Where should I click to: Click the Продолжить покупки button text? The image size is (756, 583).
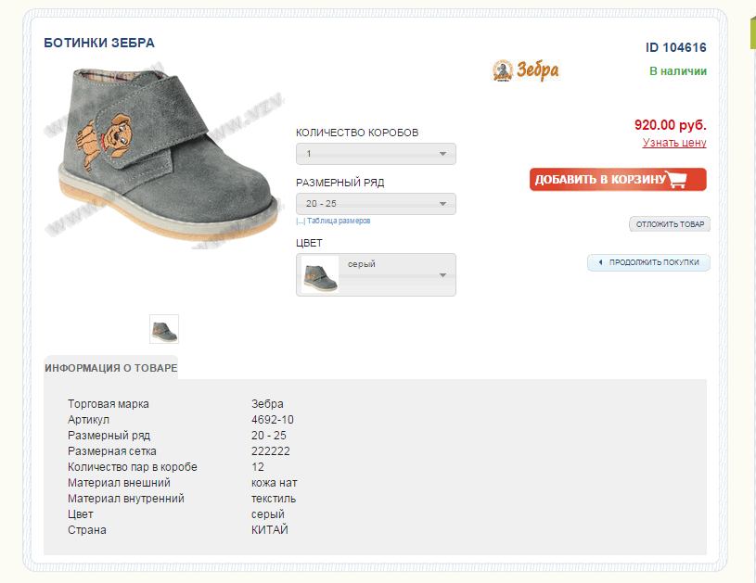click(x=655, y=262)
